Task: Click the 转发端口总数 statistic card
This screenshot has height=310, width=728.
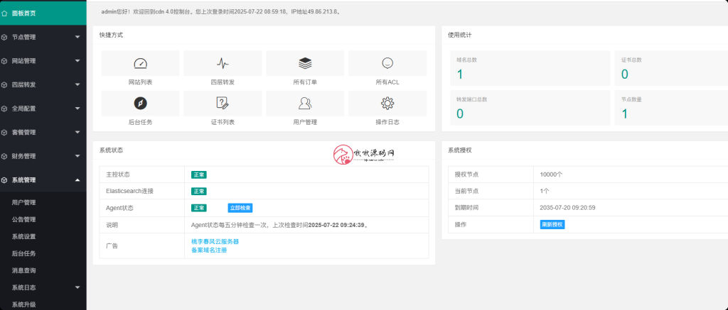Action: tap(530, 108)
